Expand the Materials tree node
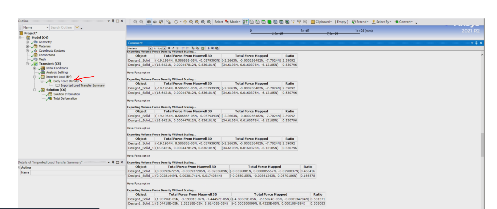This screenshot has height=209, width=497. (x=27, y=46)
